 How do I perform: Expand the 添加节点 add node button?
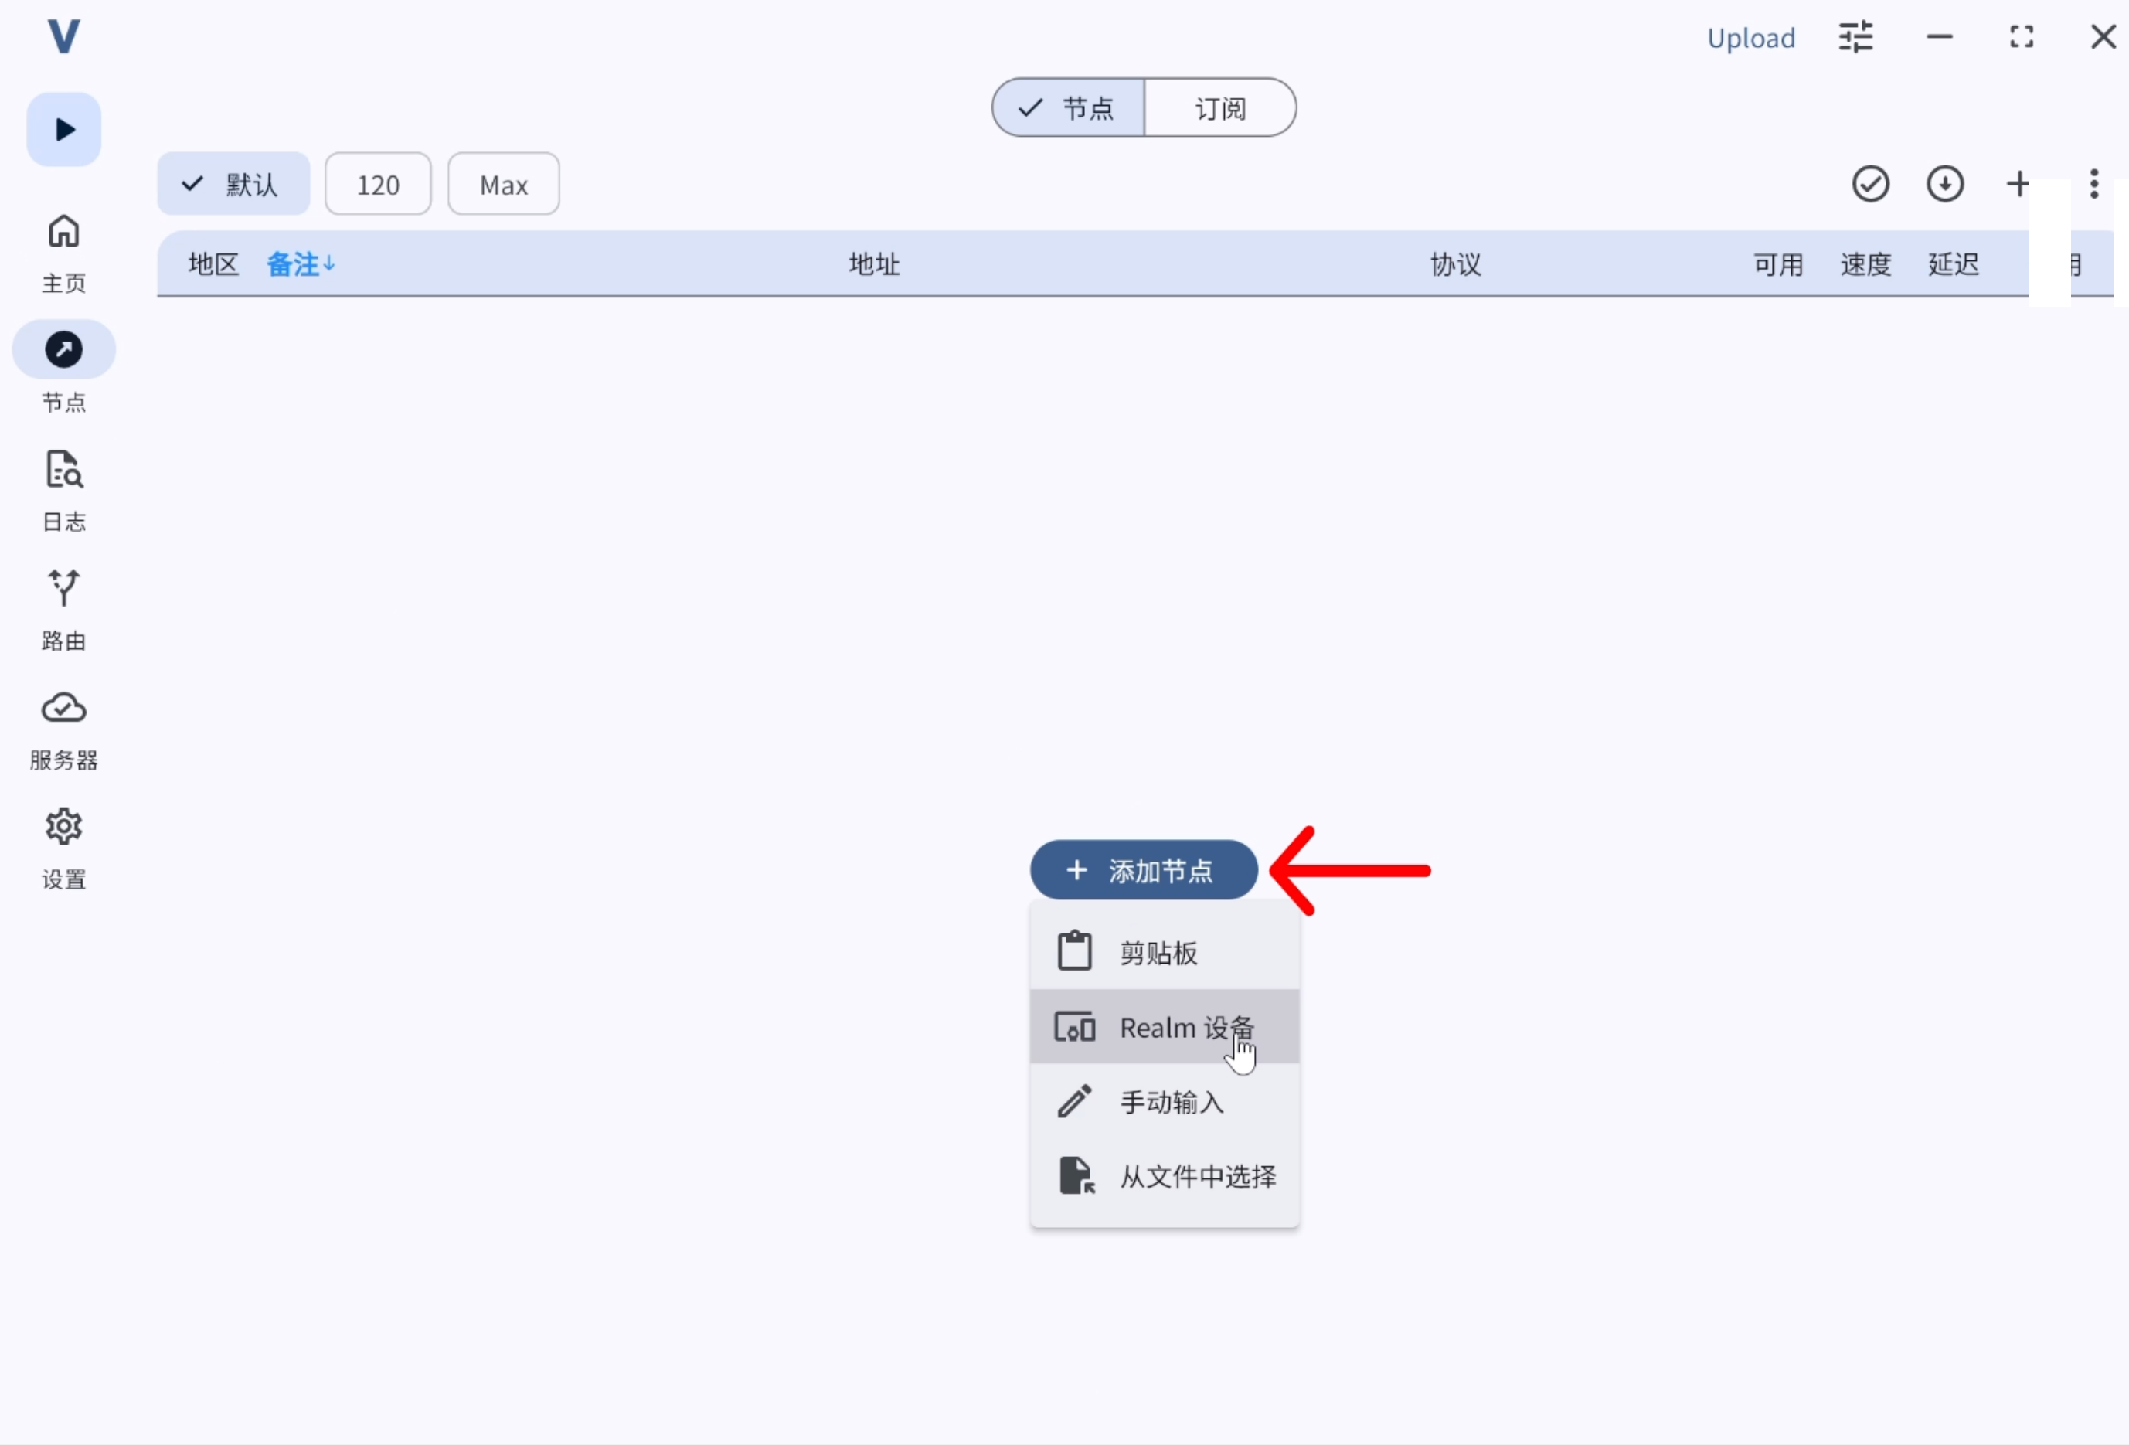click(x=1143, y=871)
